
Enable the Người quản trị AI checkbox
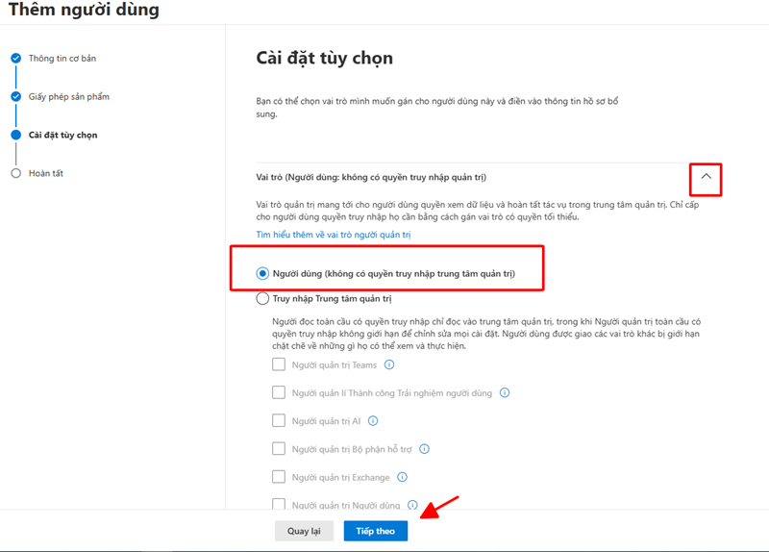click(279, 421)
